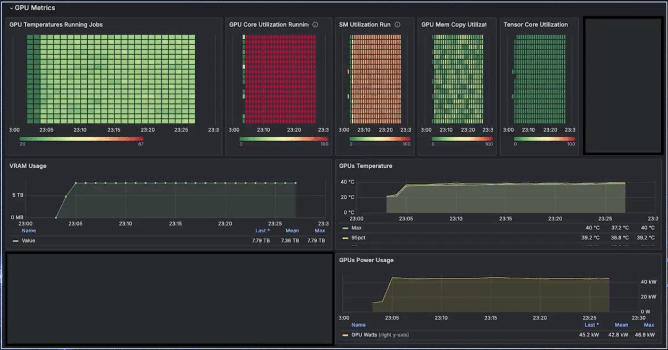
Task: Sort VRAM Usage legend by Mean column
Action: point(292,231)
